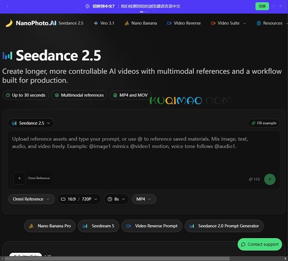Open Seedance 2.0 Prompt Generator shortcut
The width and height of the screenshot is (288, 261).
(x=224, y=226)
